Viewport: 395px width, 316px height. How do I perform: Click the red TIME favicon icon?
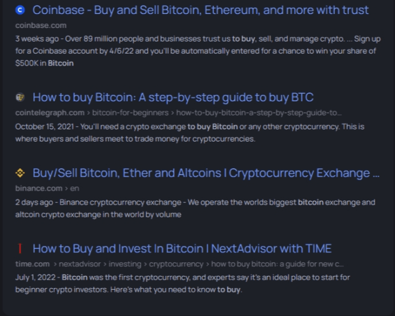pos(20,248)
